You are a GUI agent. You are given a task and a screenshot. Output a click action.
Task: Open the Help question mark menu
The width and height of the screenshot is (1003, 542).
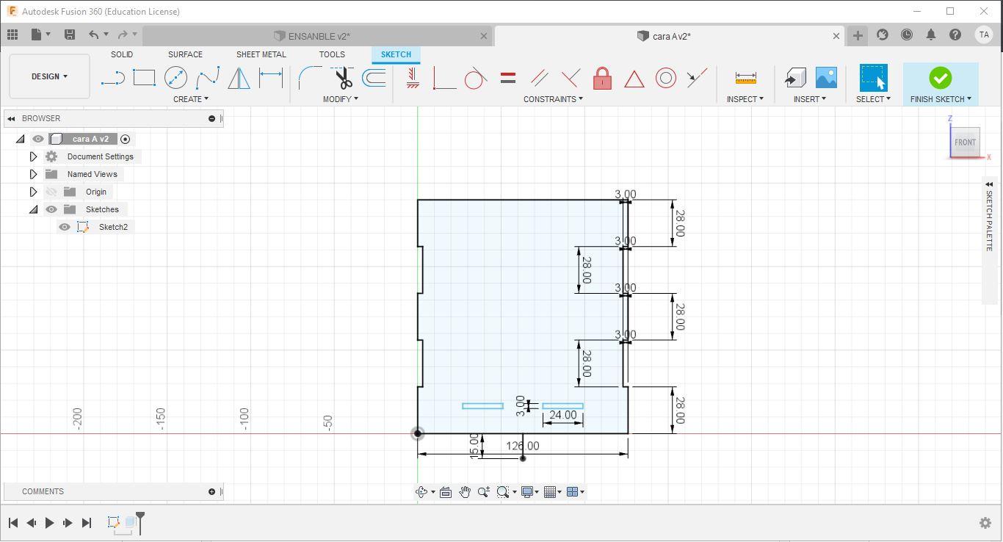pyautogui.click(x=955, y=35)
